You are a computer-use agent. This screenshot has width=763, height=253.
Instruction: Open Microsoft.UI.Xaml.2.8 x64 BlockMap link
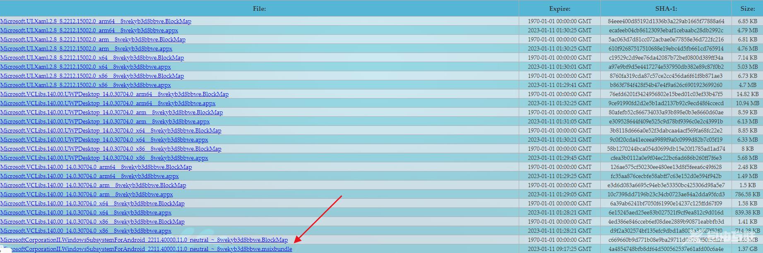(92, 58)
